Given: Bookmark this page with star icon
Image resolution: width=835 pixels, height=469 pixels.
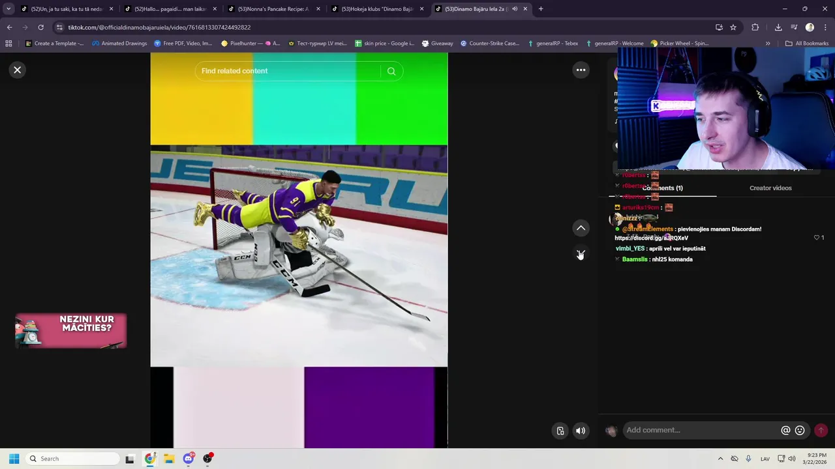Looking at the screenshot, I should (x=733, y=27).
